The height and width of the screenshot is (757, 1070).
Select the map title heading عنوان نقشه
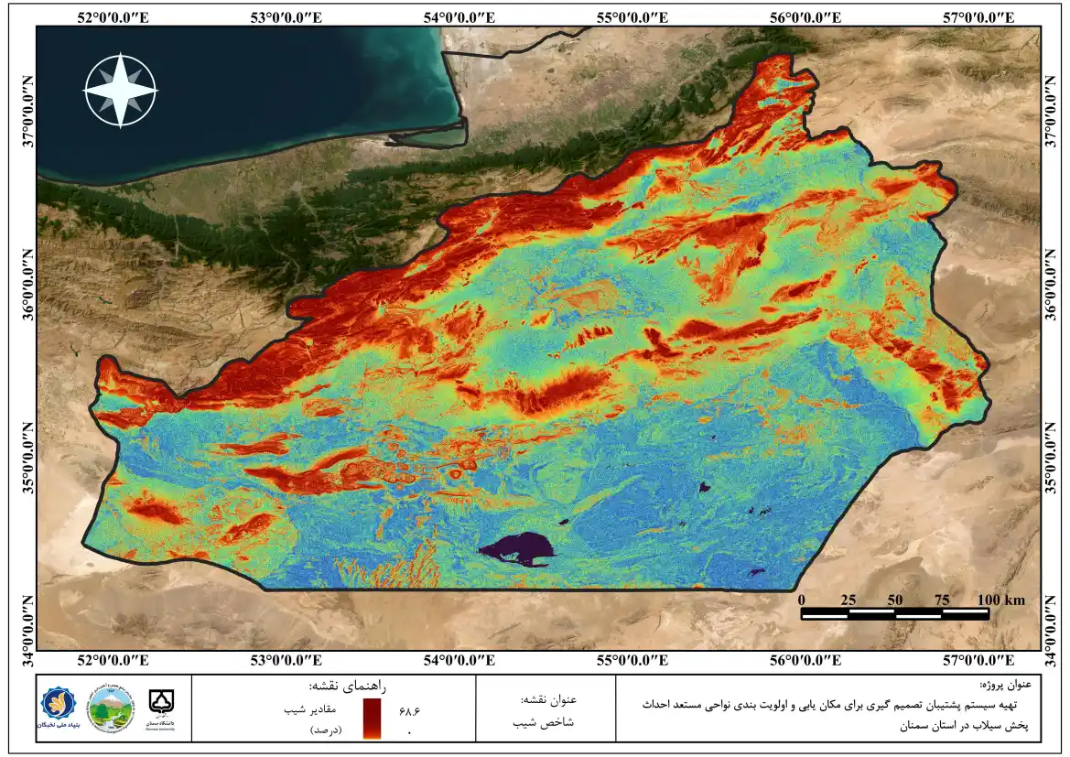(548, 699)
